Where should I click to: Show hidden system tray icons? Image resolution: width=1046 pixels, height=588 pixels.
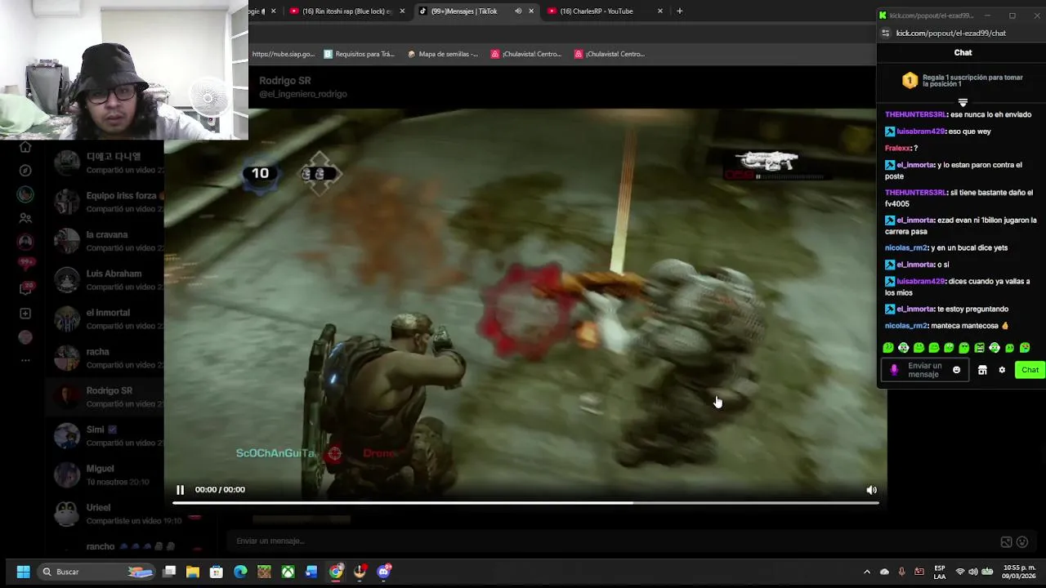(867, 572)
